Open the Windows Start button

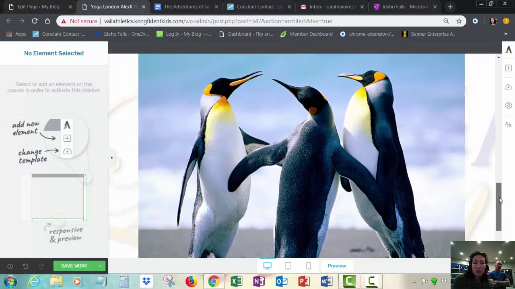(11, 281)
